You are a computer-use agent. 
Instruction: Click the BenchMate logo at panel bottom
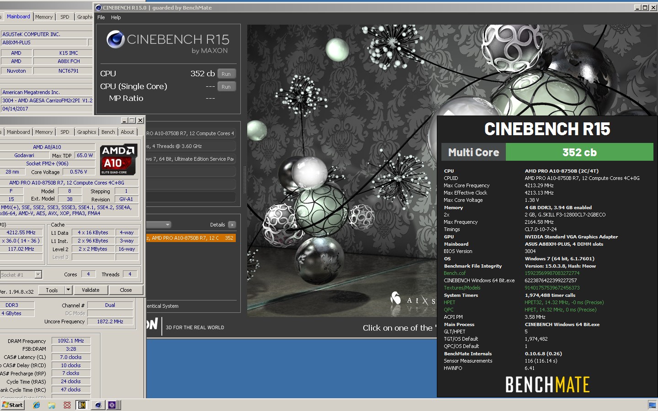[x=547, y=385]
